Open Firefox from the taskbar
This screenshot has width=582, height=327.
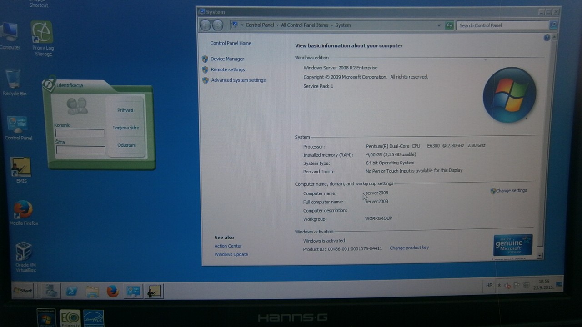[113, 291]
